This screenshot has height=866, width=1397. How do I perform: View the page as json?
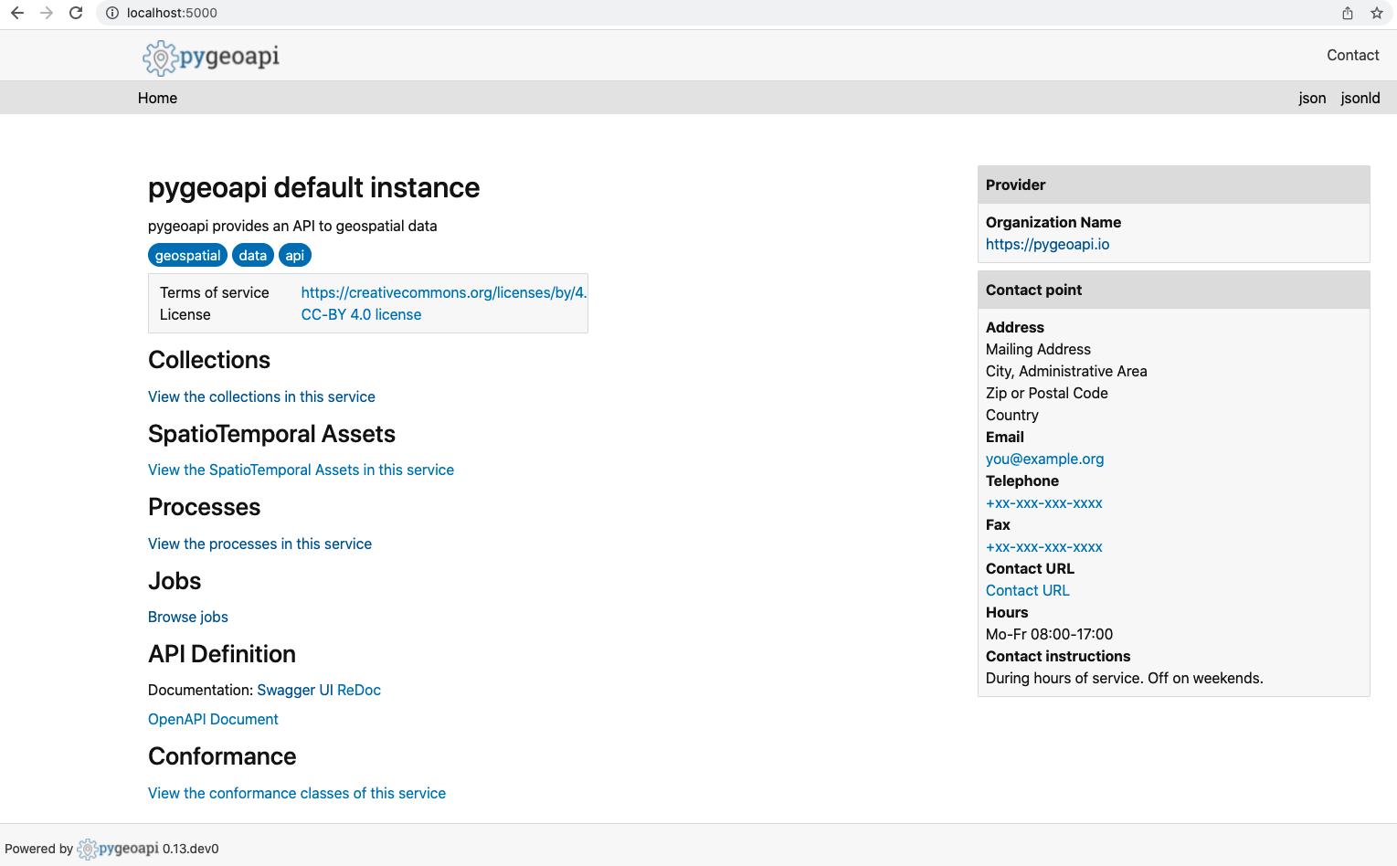1312,98
